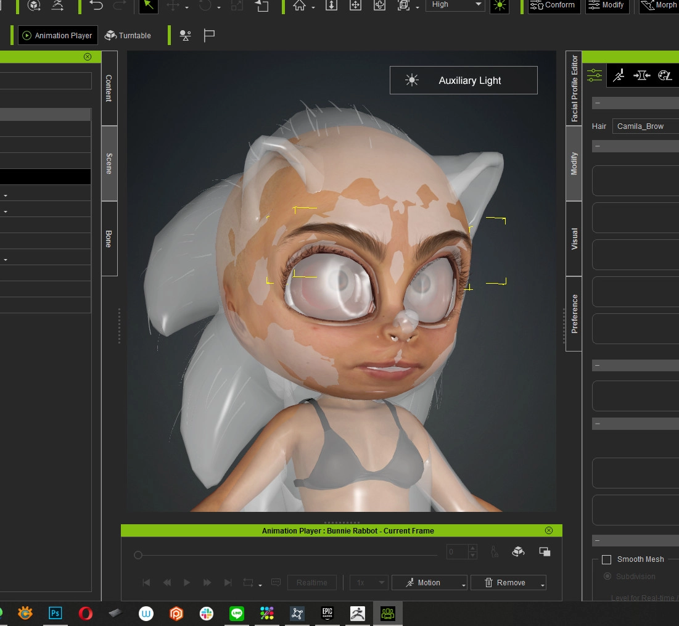Enable the Smooth Mesh checkbox
Screen dimensions: 679x626
[606, 559]
